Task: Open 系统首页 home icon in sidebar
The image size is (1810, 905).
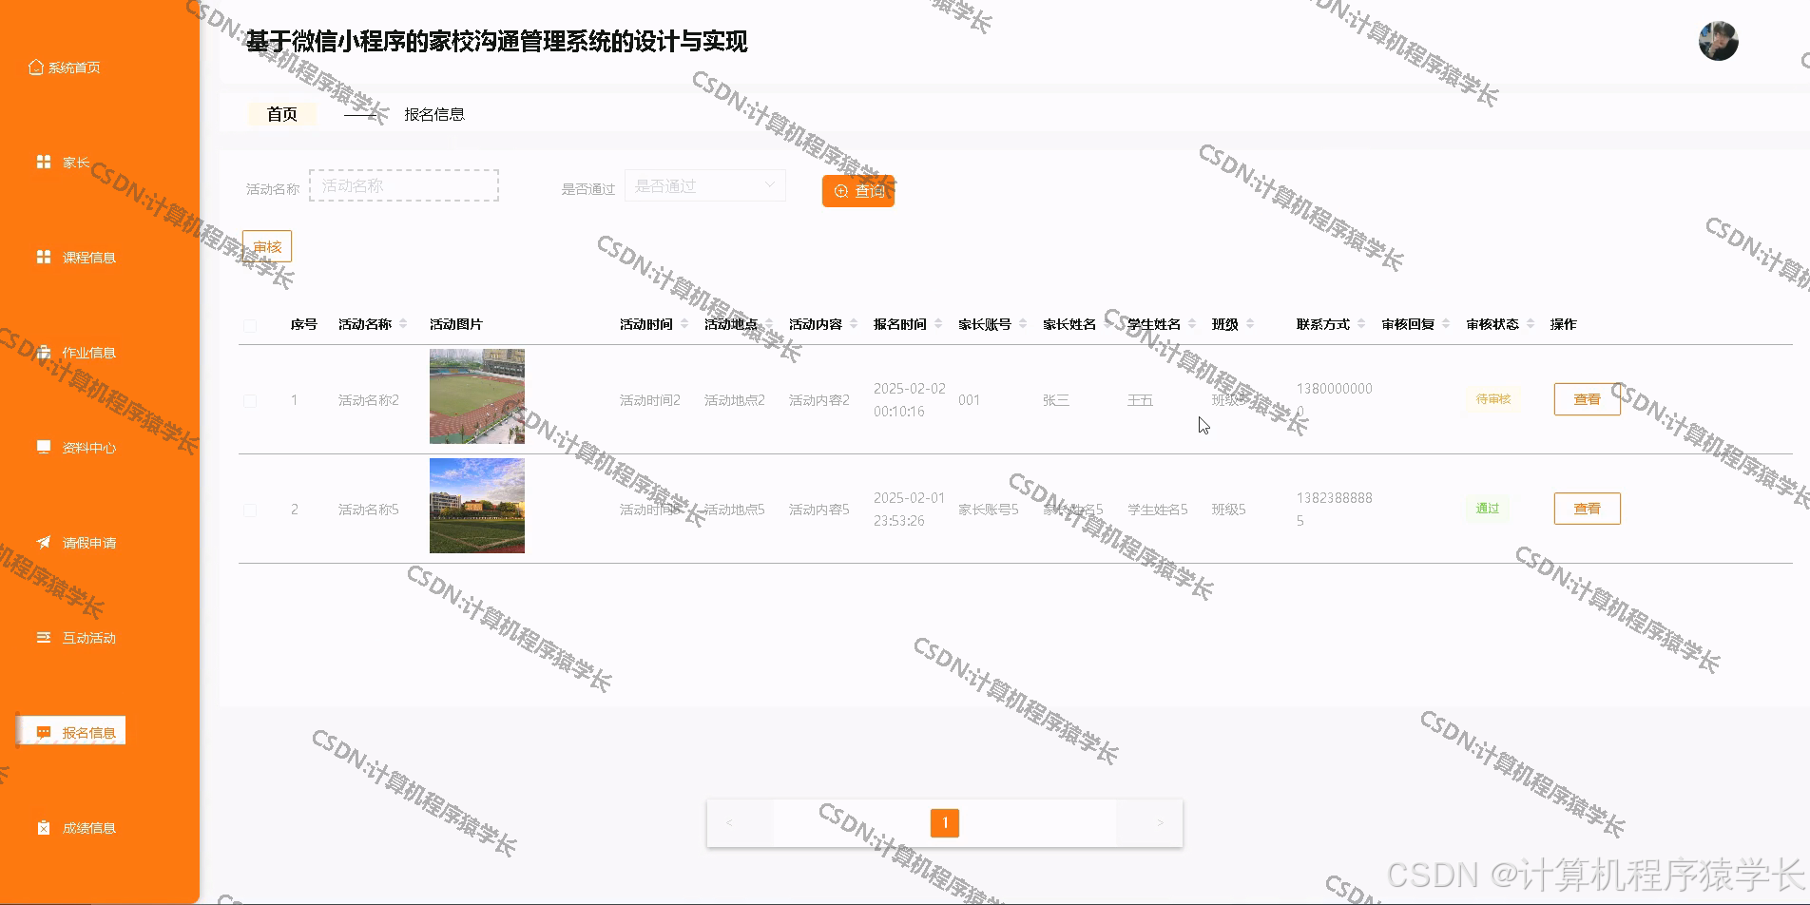Action: (36, 67)
